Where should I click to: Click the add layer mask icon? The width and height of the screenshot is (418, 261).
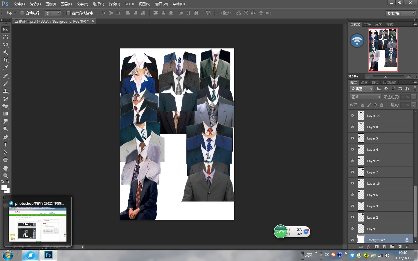pyautogui.click(x=376, y=247)
